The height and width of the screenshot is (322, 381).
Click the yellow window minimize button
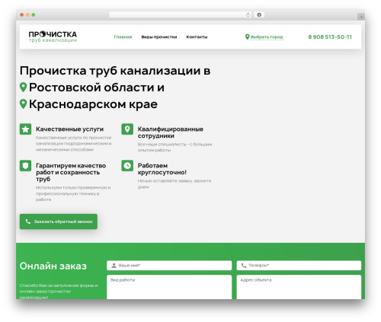click(x=27, y=15)
